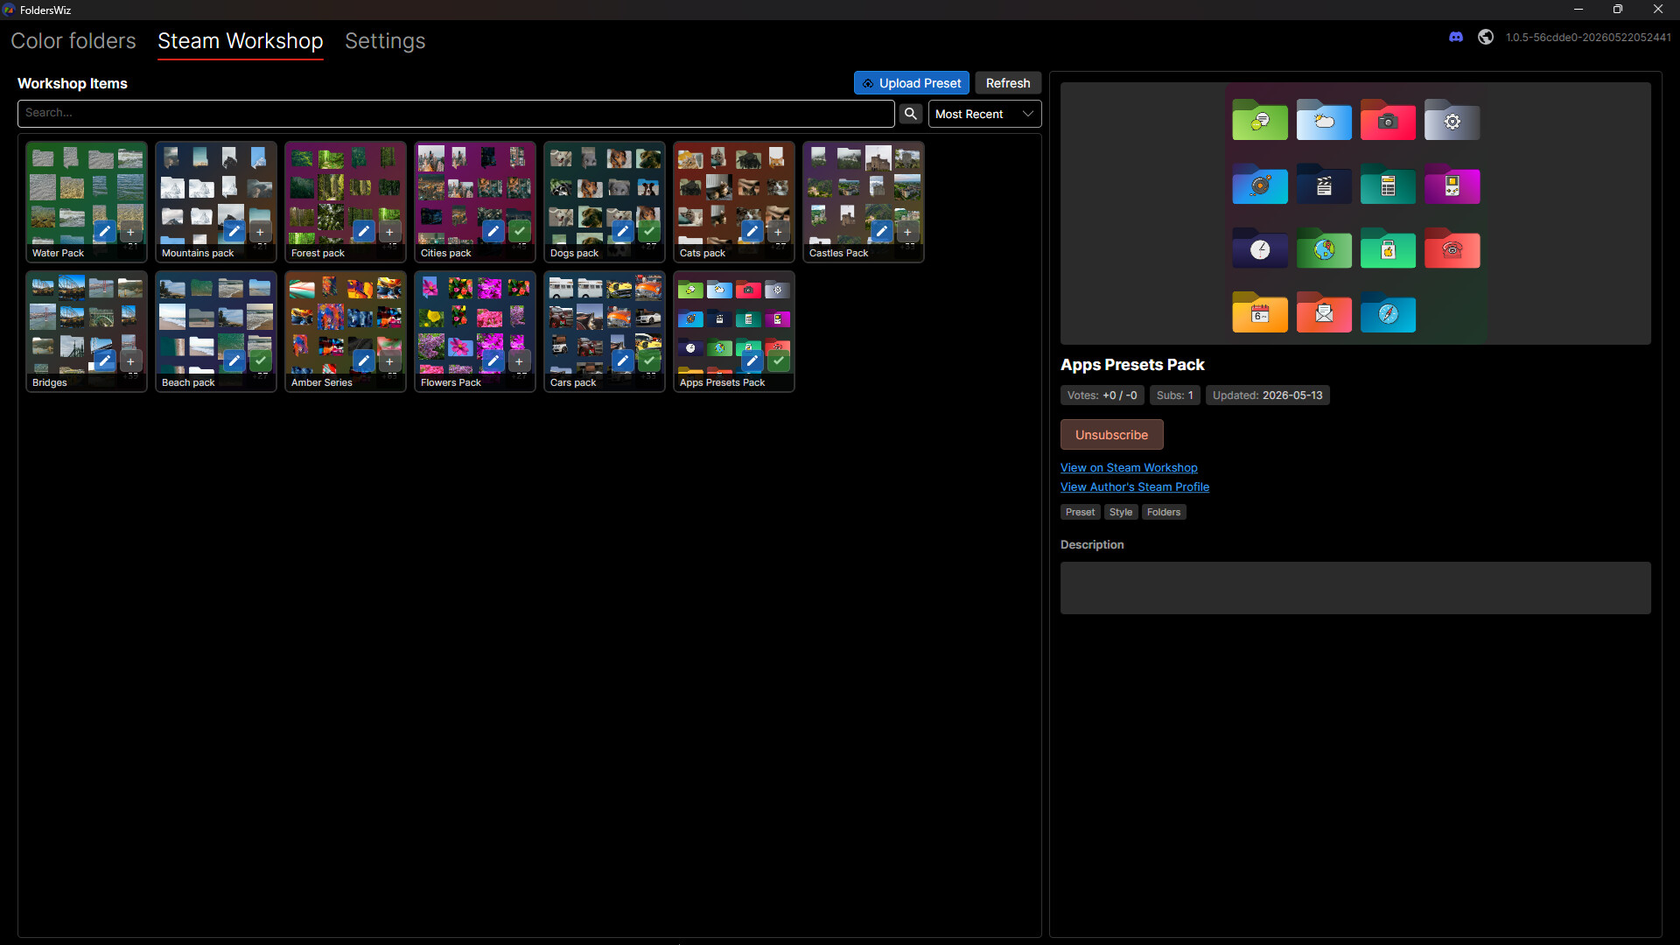The width and height of the screenshot is (1680, 945).
Task: Subscribe to Bridges with plus icon
Action: (130, 361)
